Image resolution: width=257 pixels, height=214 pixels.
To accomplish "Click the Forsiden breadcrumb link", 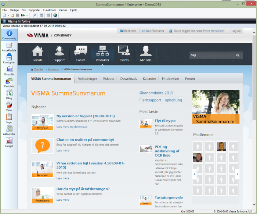I will pos(39,69).
